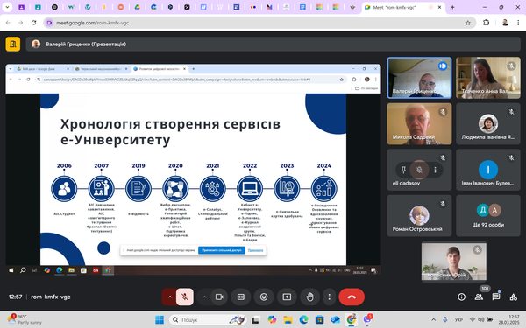Pin the eli dadasov tile
Image resolution: width=526 pixels, height=328 pixels.
click(x=403, y=170)
